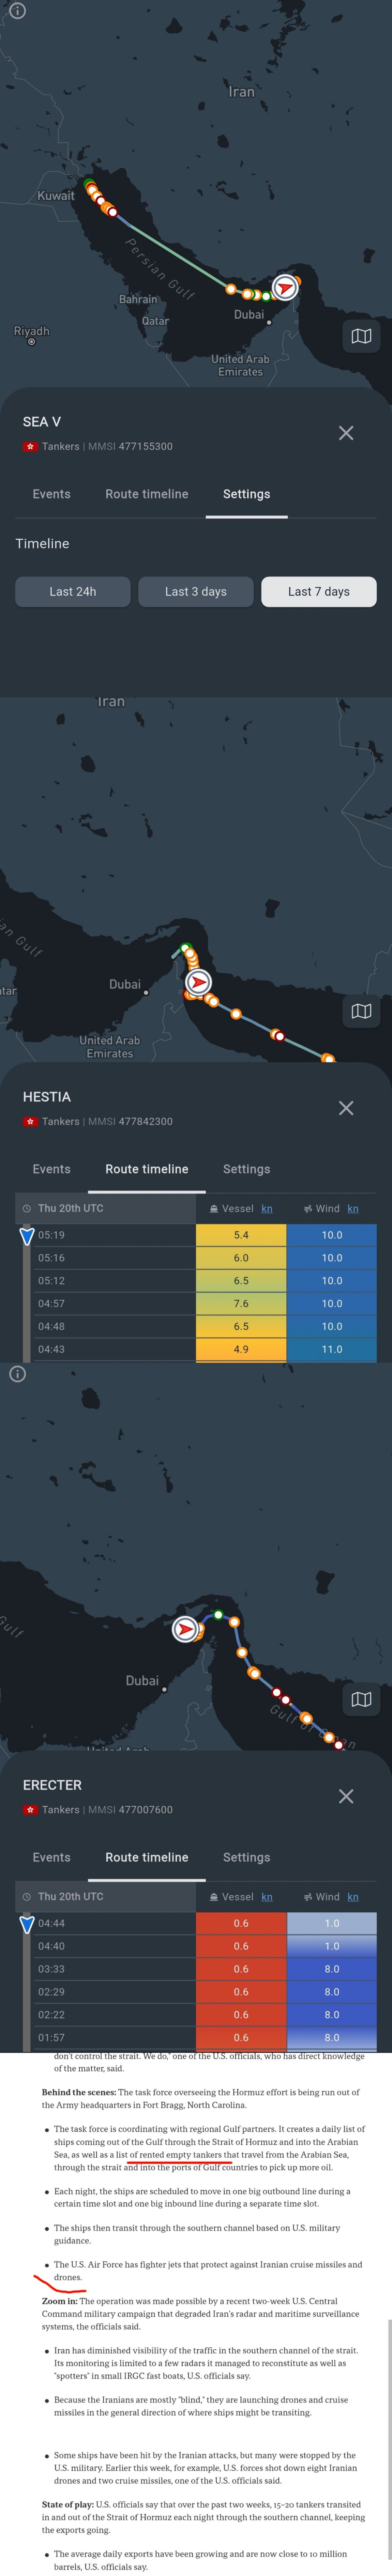The image size is (392, 2576).
Task: Click 'Behind the scenes:' article paragraph heading
Action: (x=79, y=2092)
